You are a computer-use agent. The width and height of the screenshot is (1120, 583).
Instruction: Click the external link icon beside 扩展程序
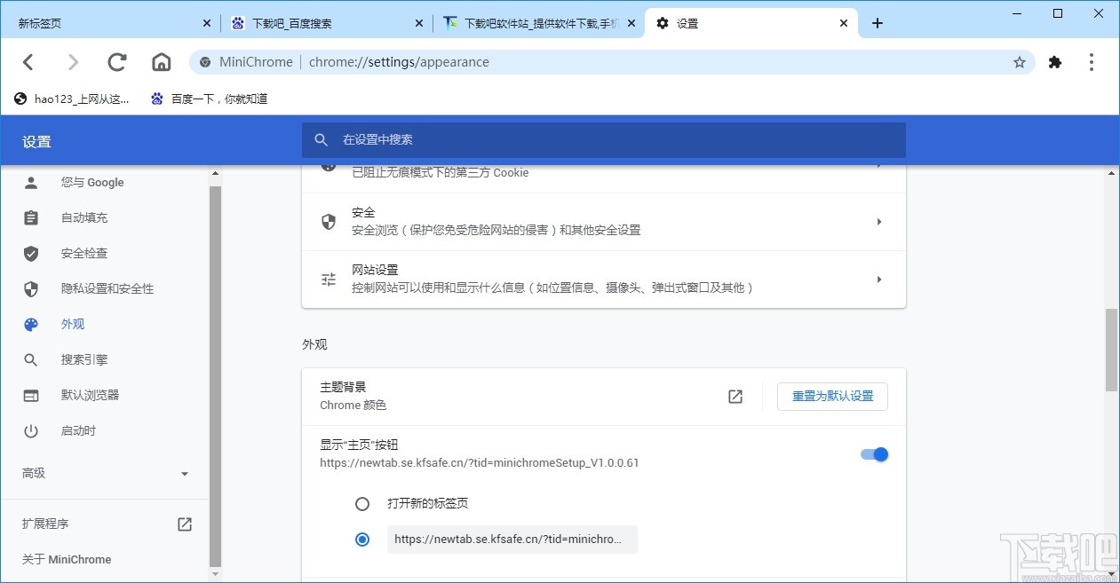tap(185, 524)
